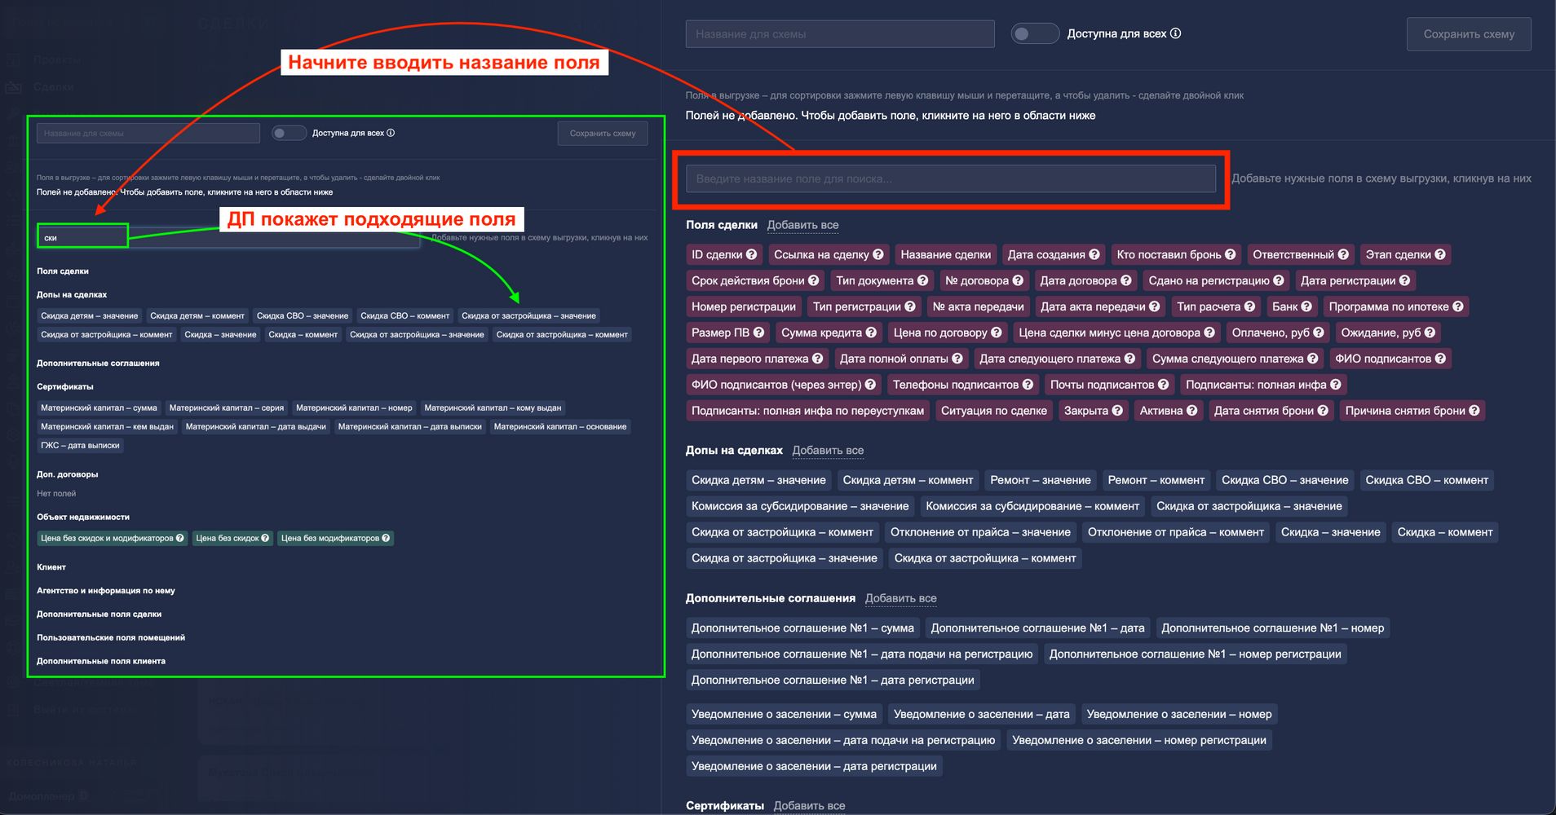This screenshot has width=1556, height=815.
Task: Show the hint icon for 'Дата полной оплаты'
Action: [957, 359]
